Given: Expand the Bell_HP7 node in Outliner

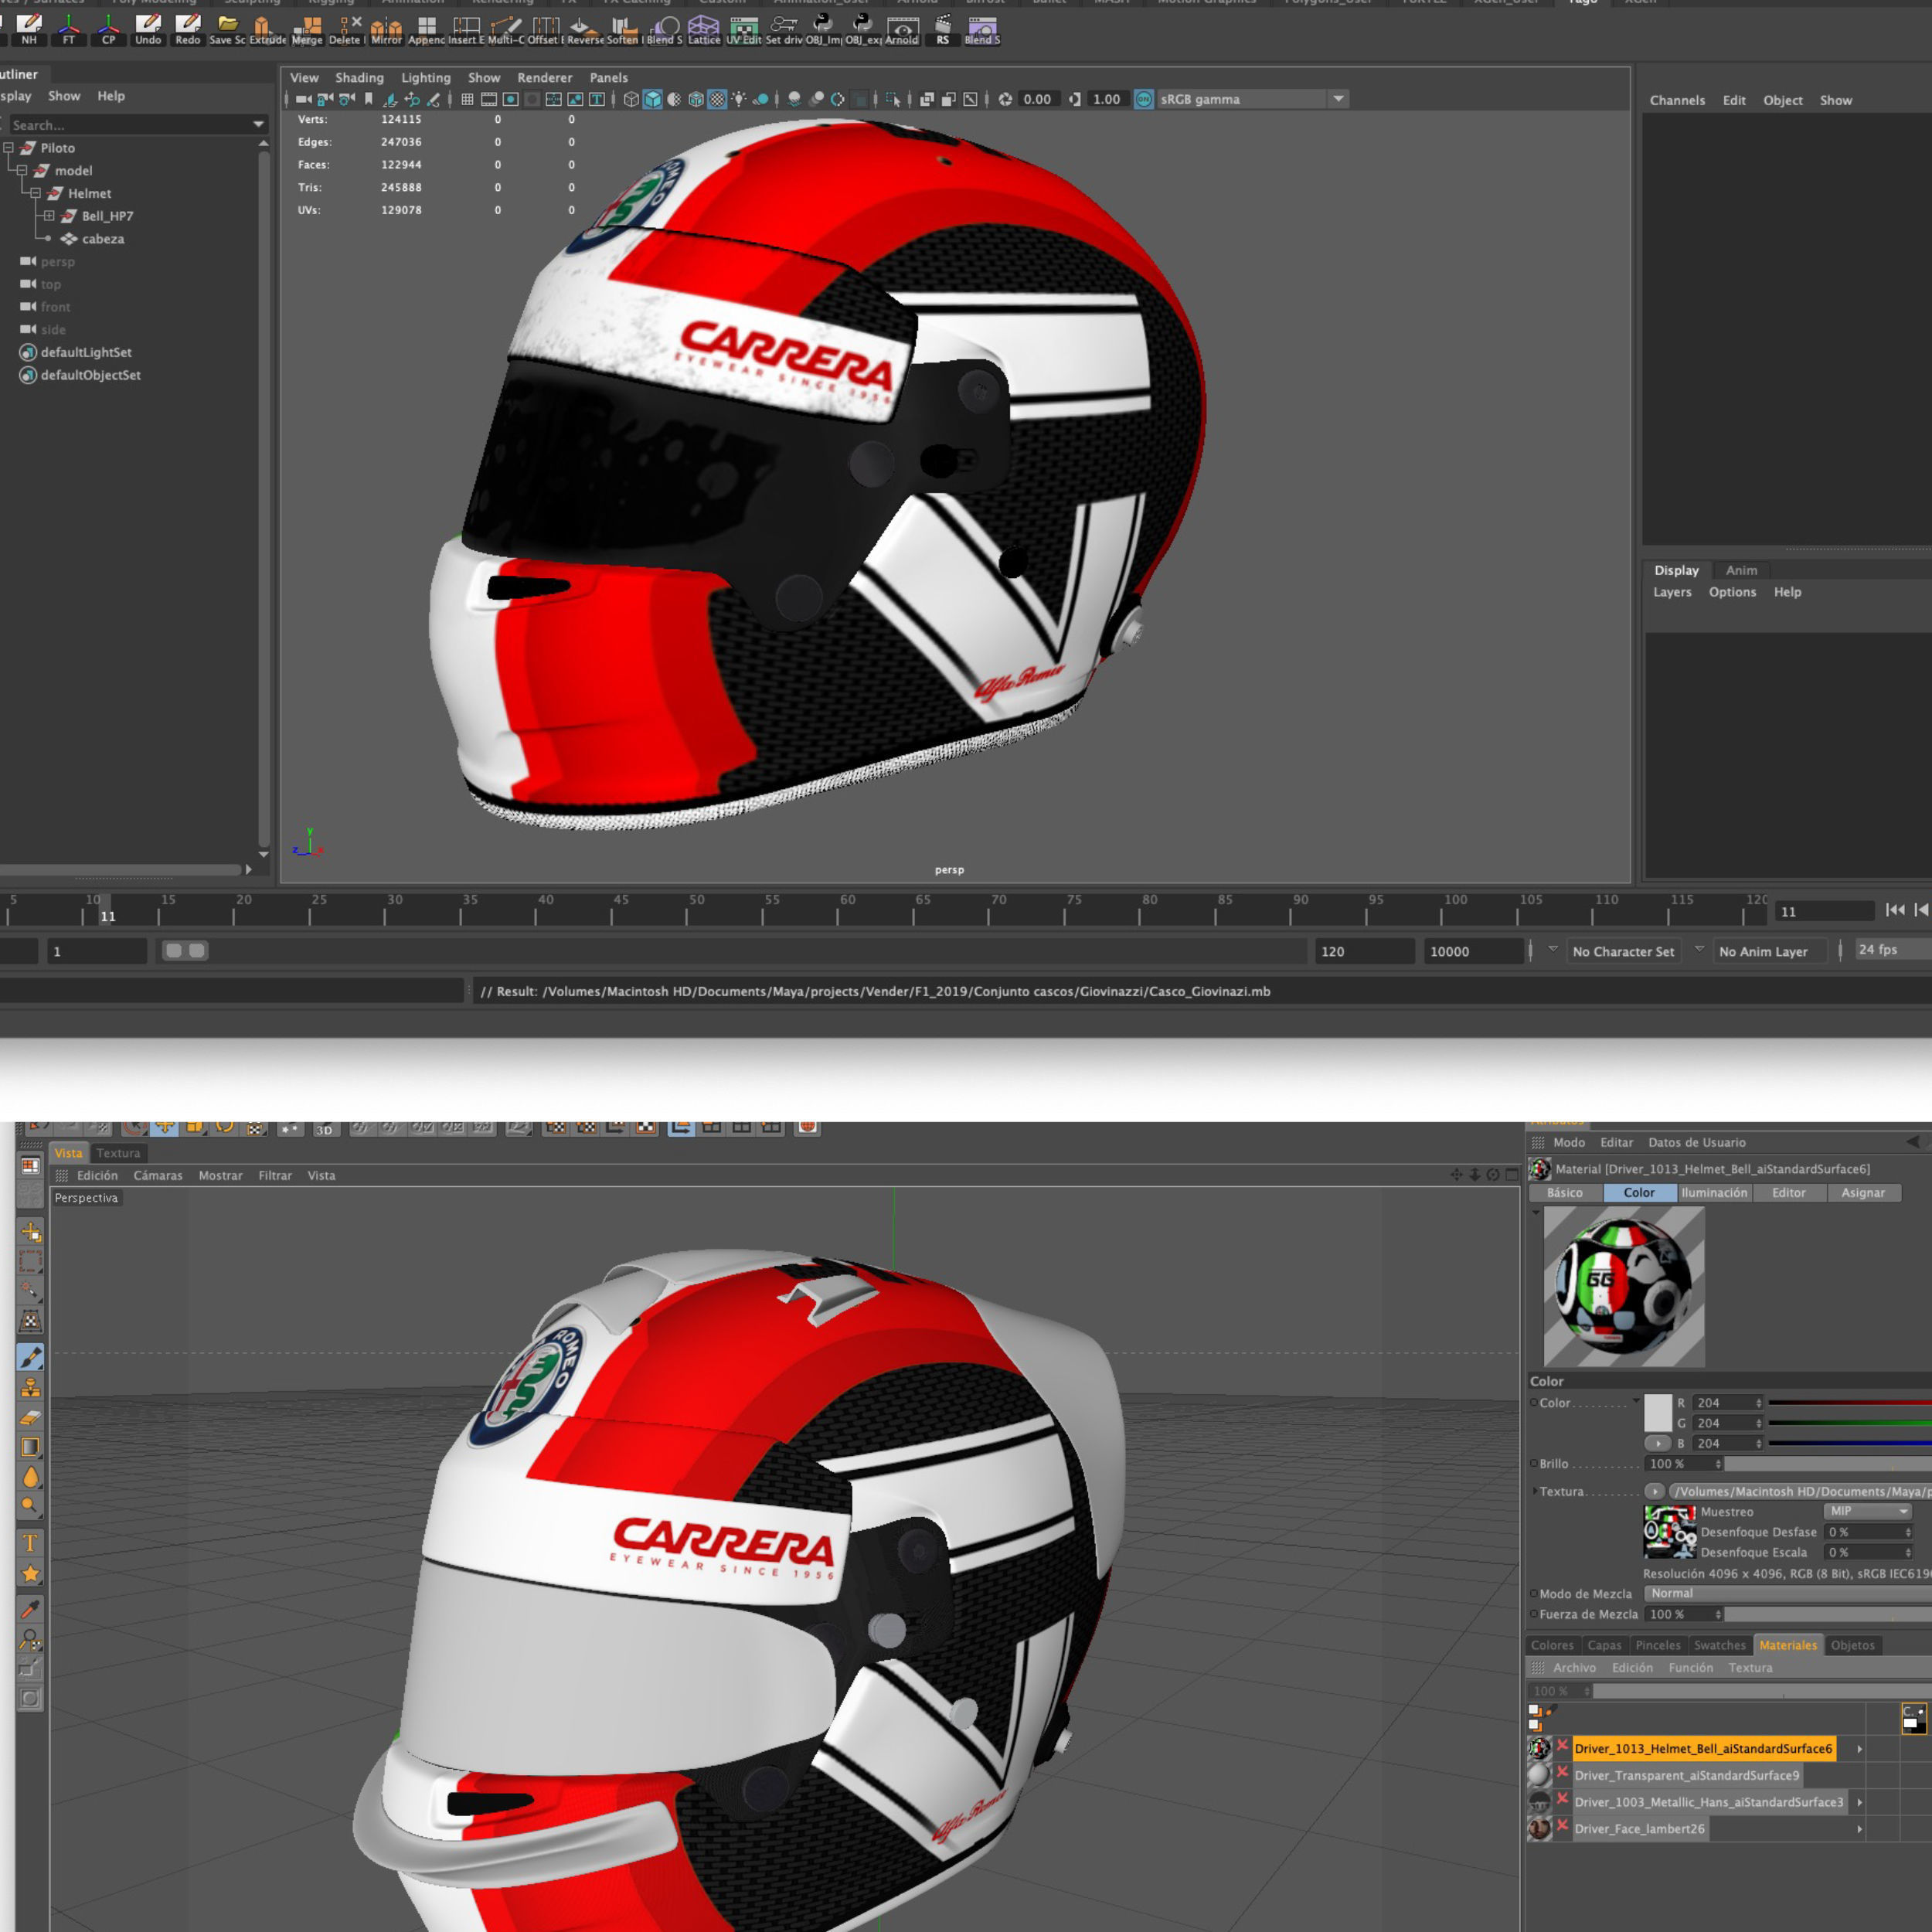Looking at the screenshot, I should [49, 216].
